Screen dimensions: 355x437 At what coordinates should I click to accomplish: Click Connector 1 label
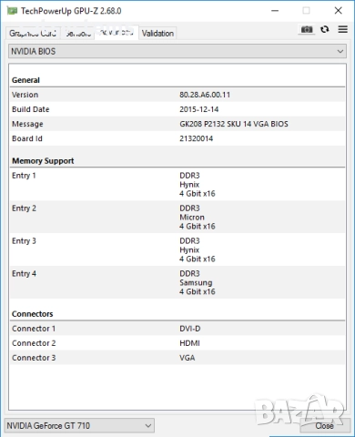[x=34, y=329]
